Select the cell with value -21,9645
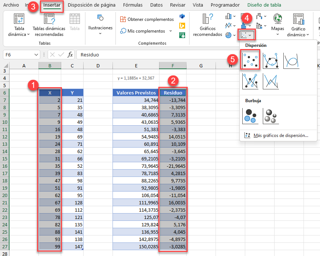Screen dimensions: 320x256 (x=173, y=166)
